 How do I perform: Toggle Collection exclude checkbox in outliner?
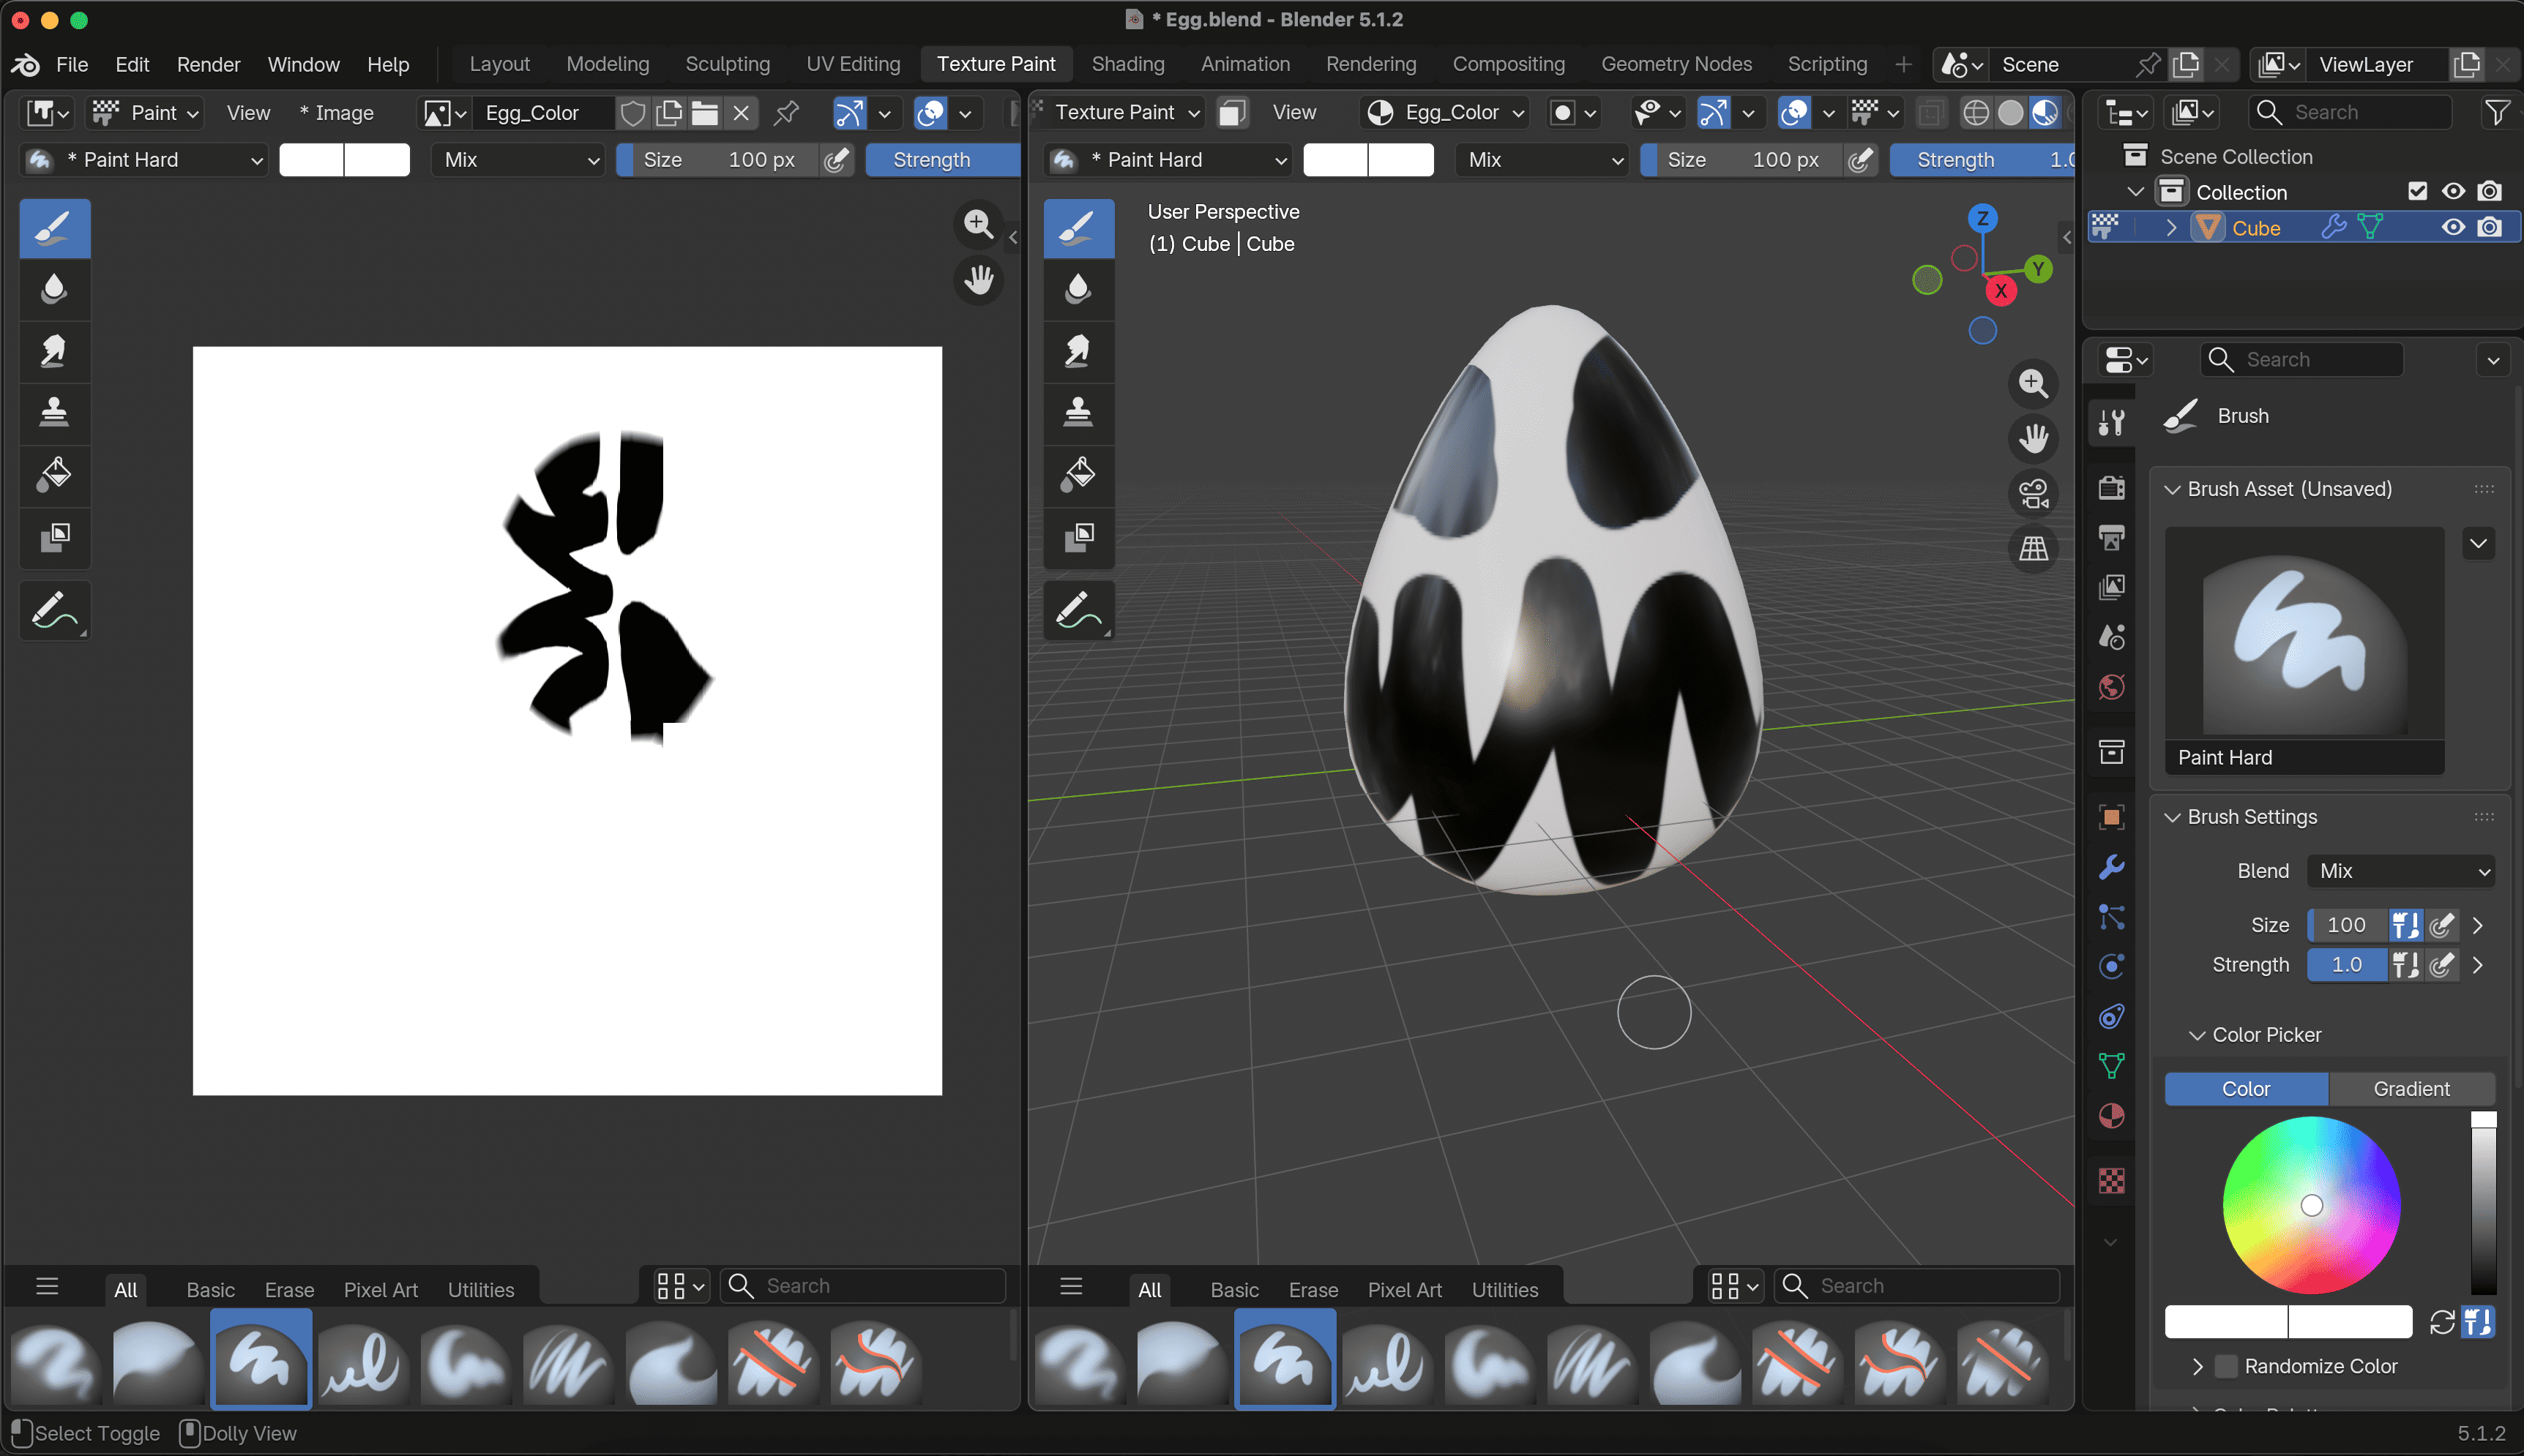pyautogui.click(x=2417, y=191)
